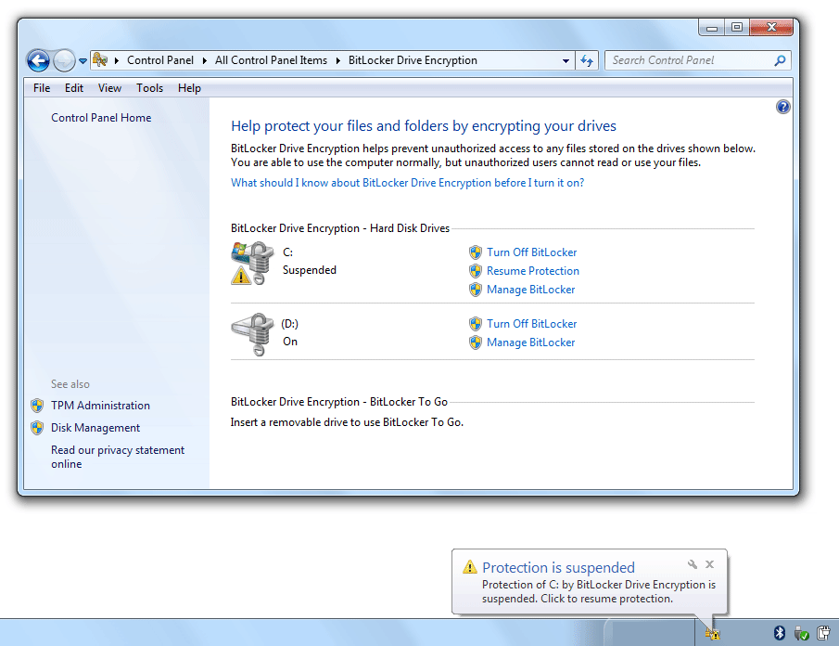Open the address bar history dropdown

[566, 60]
